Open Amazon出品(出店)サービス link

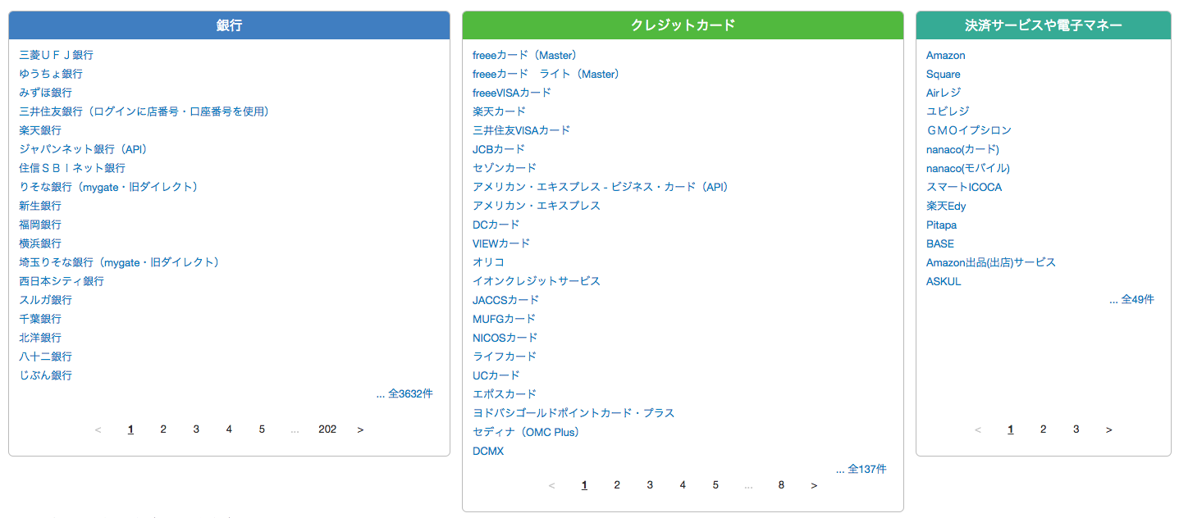pos(991,262)
